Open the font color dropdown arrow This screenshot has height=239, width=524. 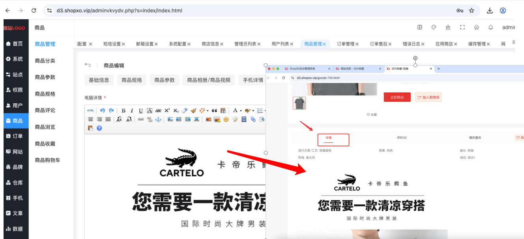pos(240,111)
